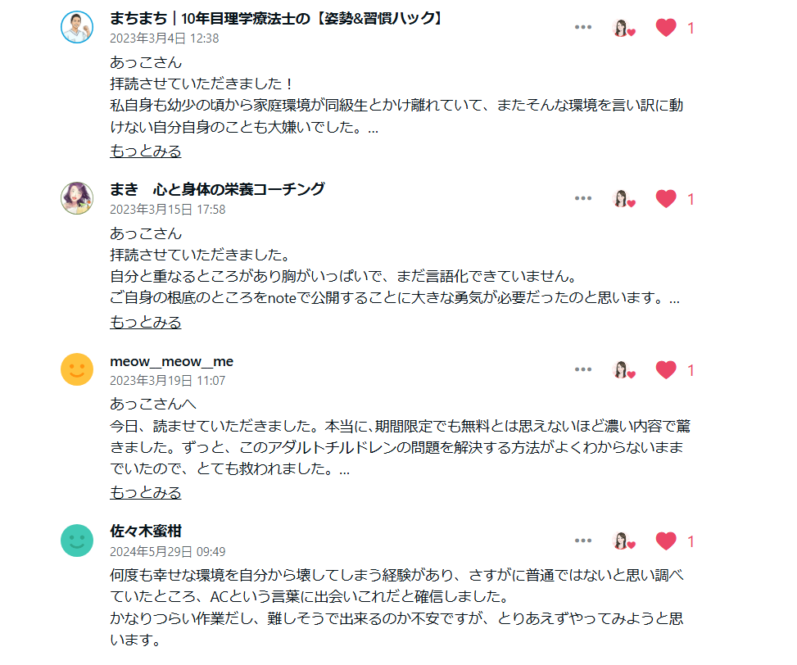Viewport: 797px width, 665px height.
Task: Open the three-dot menu on meow_meow_me's comment
Action: pos(583,370)
